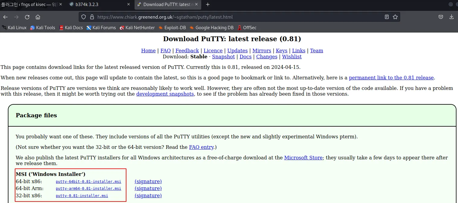Open the Licence link
This screenshot has height=203, width=458.
(x=213, y=51)
